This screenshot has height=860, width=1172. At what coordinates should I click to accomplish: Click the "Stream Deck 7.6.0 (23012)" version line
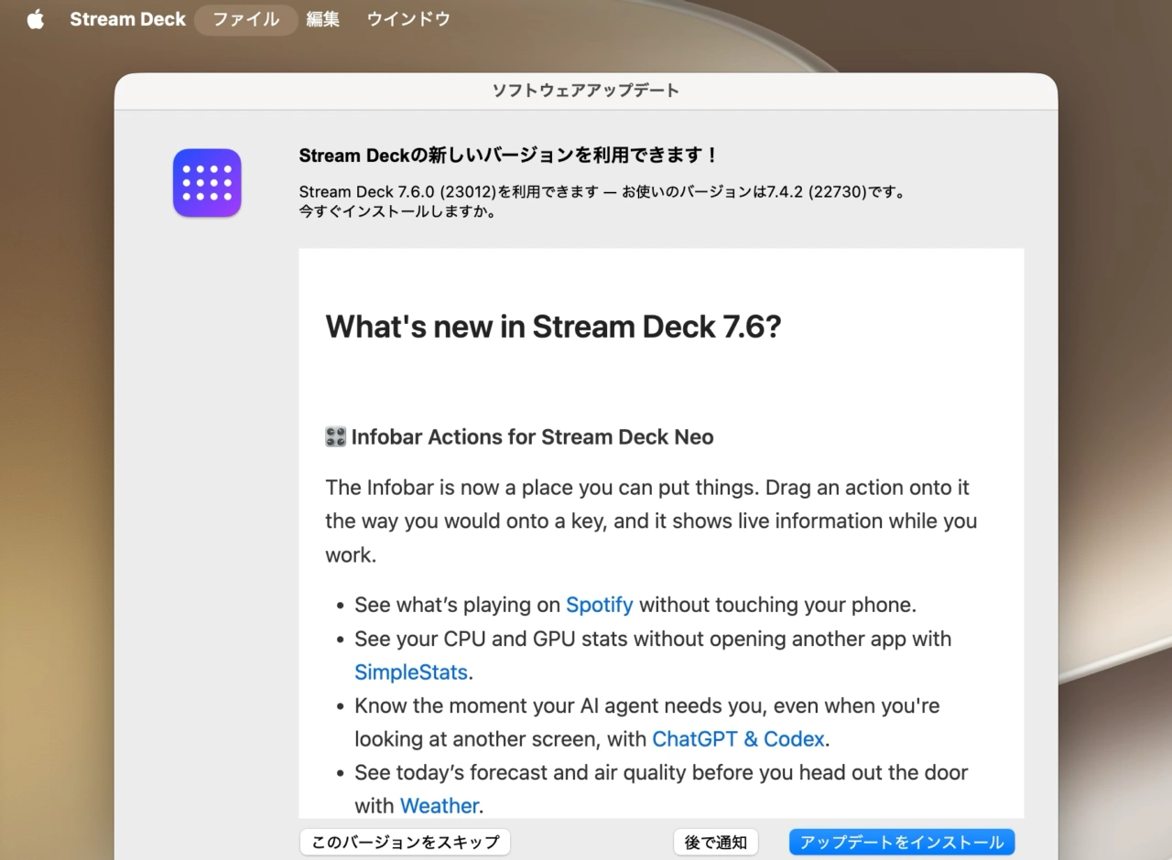click(x=602, y=192)
